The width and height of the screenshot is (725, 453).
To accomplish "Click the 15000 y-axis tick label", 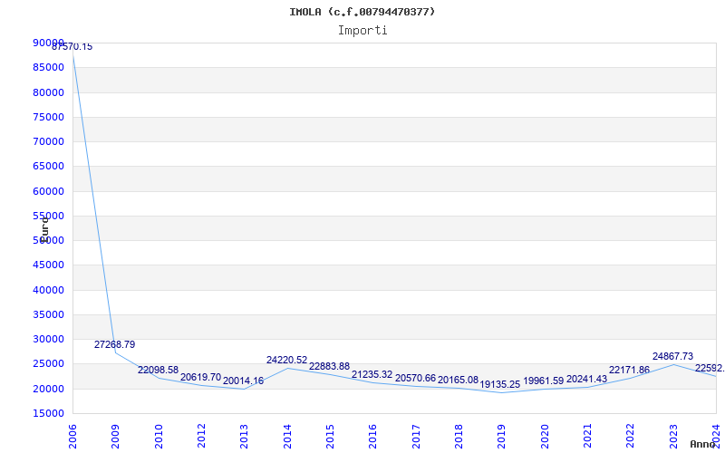I will coord(49,414).
